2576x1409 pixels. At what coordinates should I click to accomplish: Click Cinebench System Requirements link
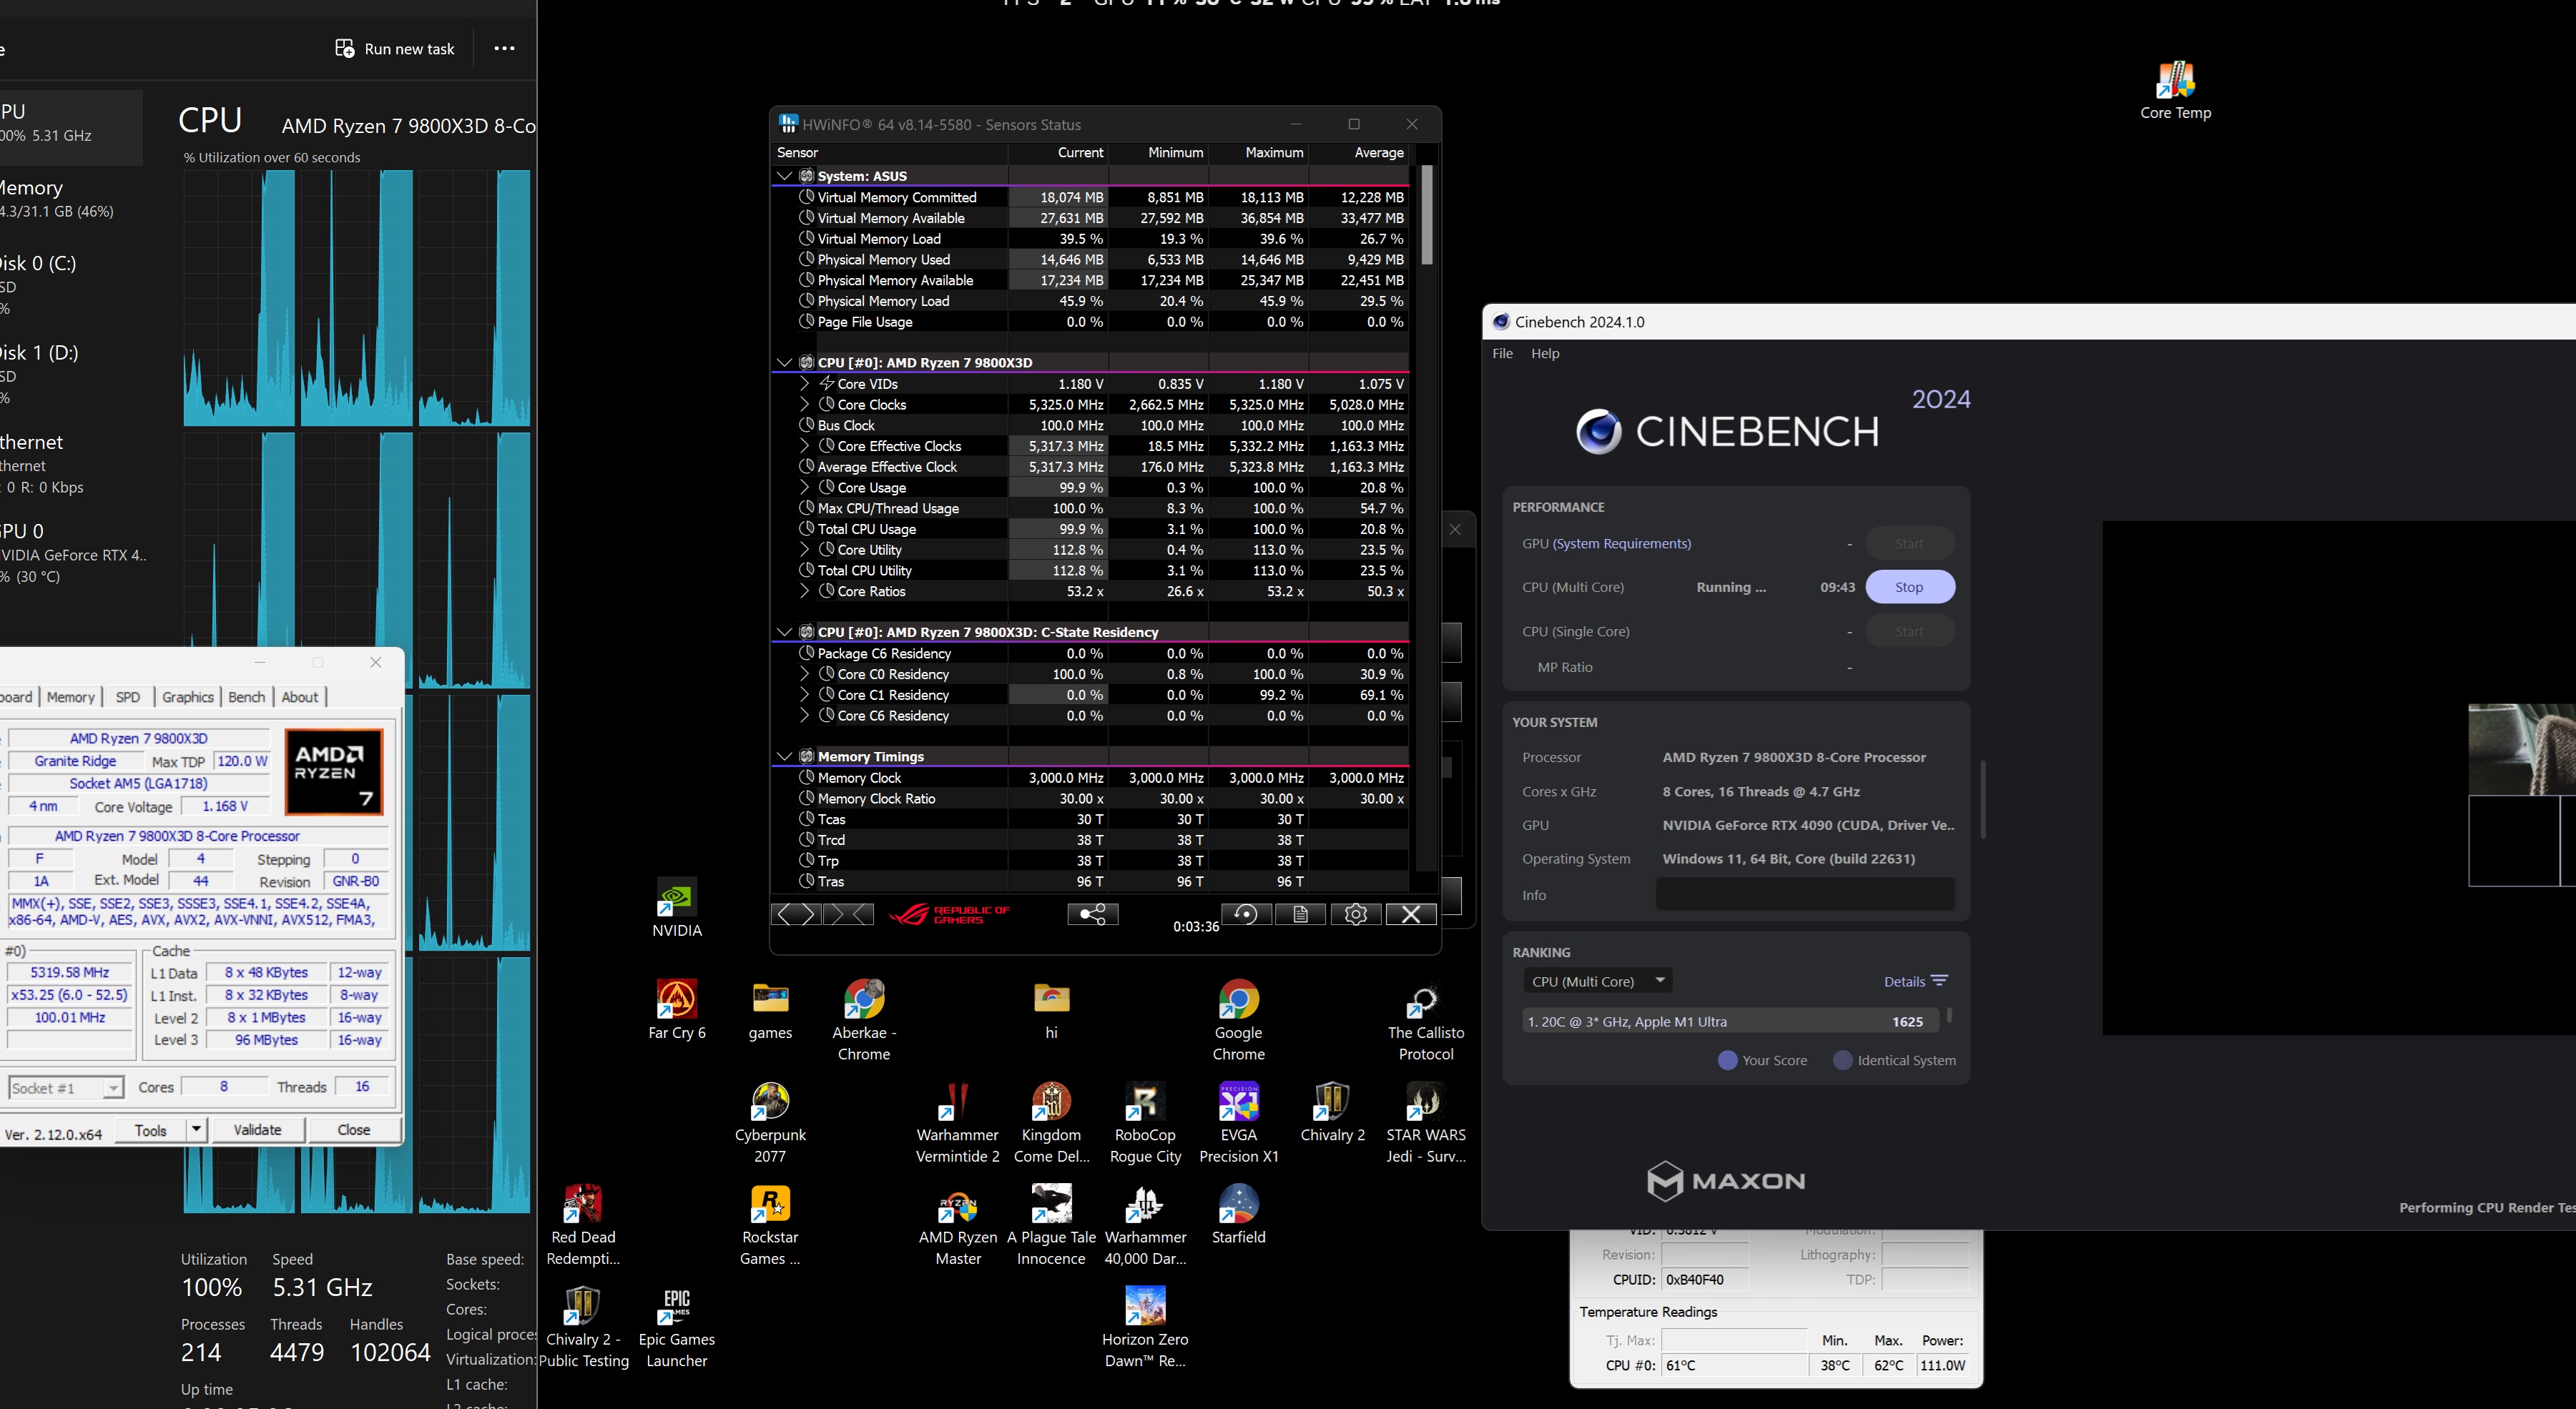(1622, 543)
